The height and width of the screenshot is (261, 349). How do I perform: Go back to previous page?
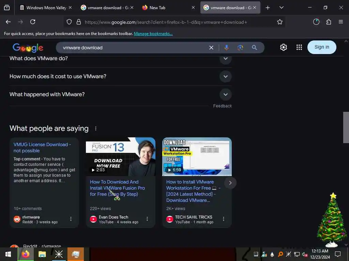click(8, 22)
